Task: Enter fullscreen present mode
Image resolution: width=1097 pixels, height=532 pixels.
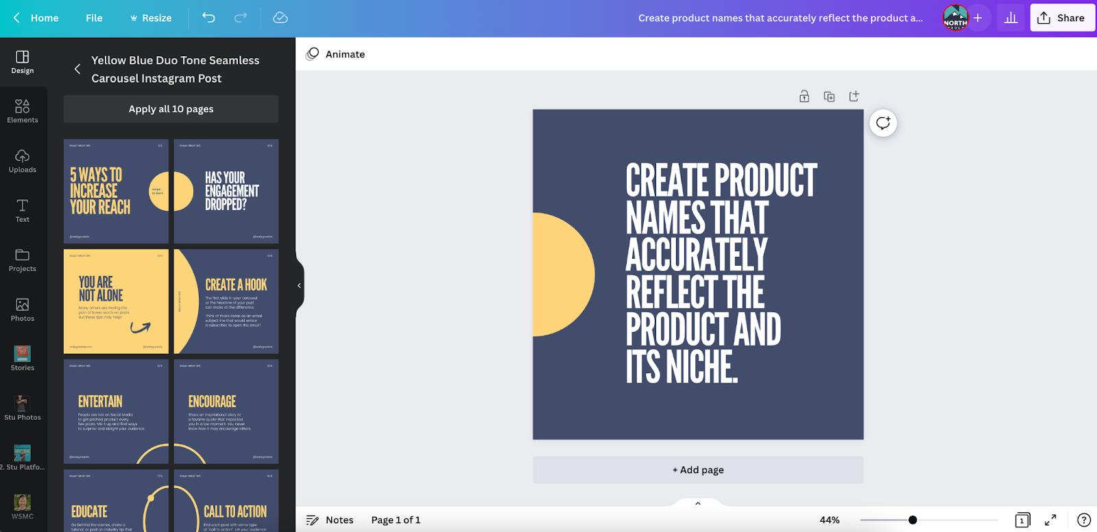Action: [1050, 520]
